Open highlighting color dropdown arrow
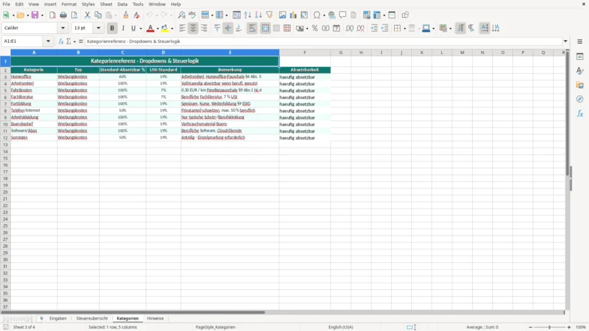This screenshot has width=589, height=331. [x=172, y=29]
